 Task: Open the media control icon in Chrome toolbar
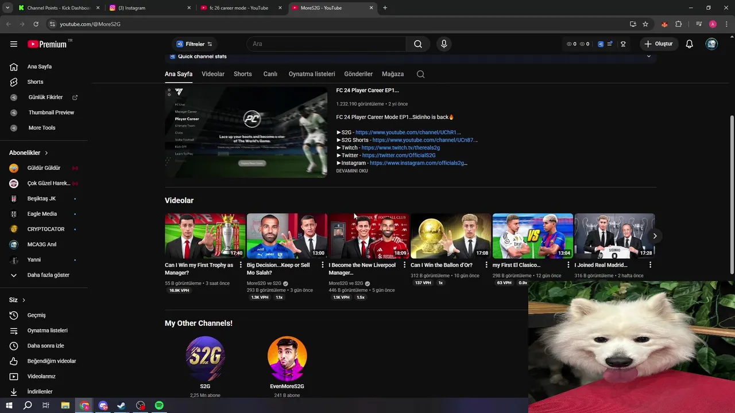tap(699, 24)
